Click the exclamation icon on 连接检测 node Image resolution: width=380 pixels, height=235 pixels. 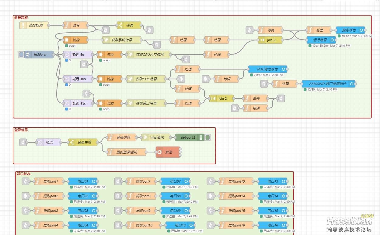pos(23,25)
